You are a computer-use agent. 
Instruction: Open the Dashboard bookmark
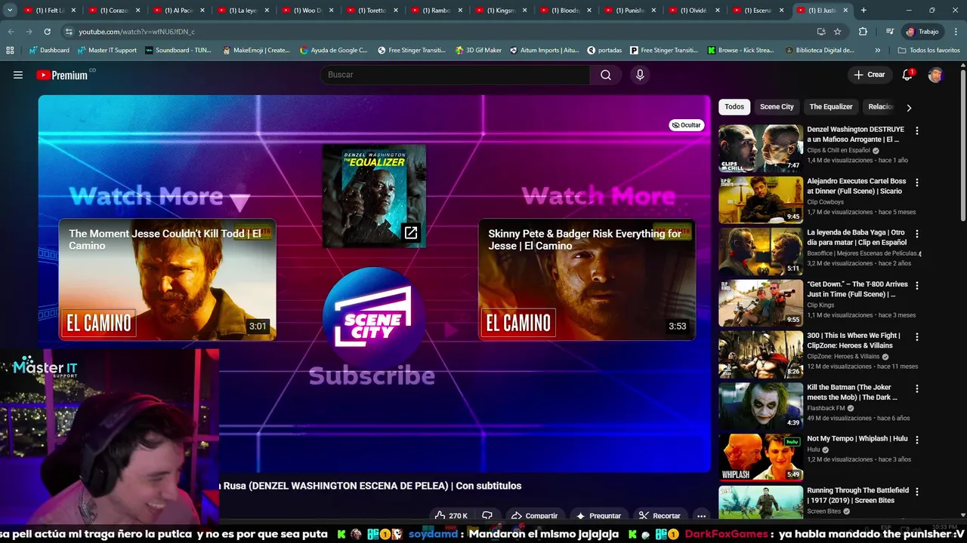click(49, 51)
